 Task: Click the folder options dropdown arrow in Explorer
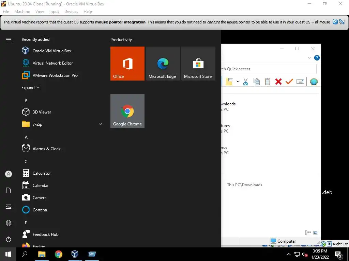coord(238,82)
